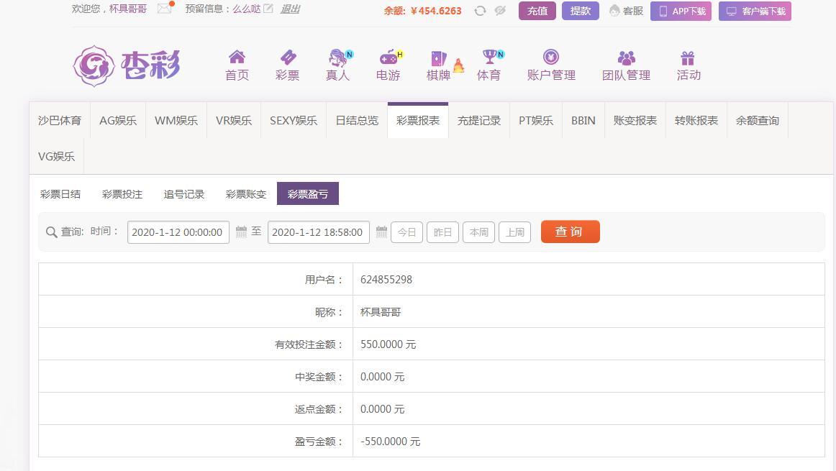Refresh the account balance
Screen dimensions: 836x471
[x=480, y=11]
